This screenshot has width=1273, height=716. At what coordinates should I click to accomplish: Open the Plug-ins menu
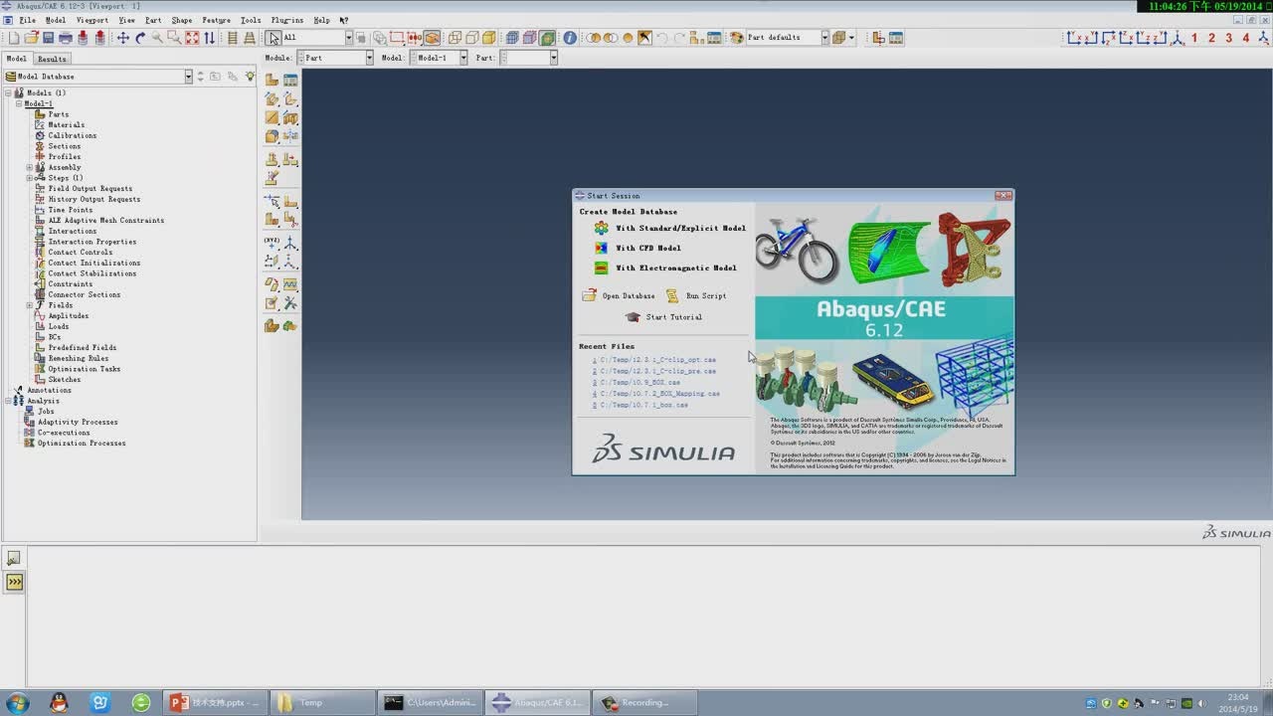click(286, 20)
